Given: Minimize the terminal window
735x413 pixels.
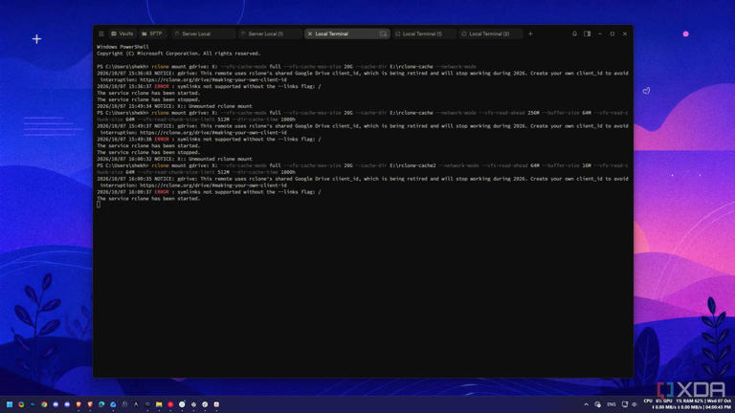Looking at the screenshot, I should 600,33.
